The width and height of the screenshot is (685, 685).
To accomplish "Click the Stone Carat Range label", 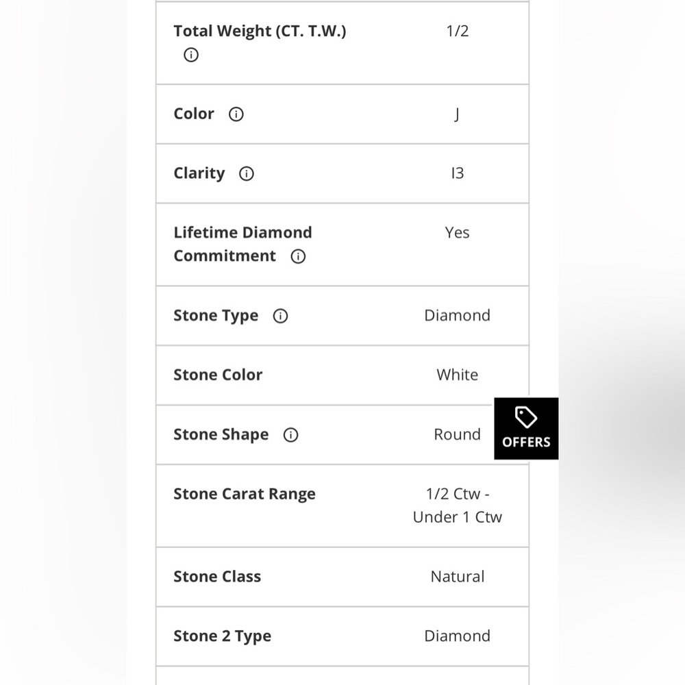I will pyautogui.click(x=245, y=494).
